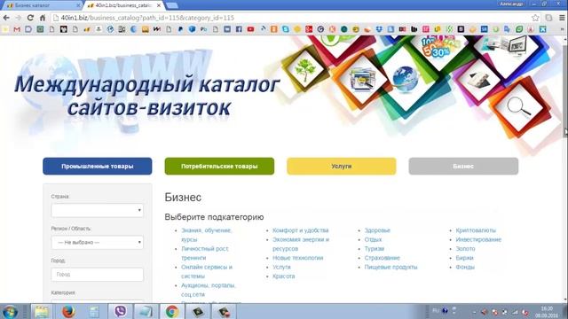The width and height of the screenshot is (568, 319).
Task: Open the Страхование subcategory link
Action: pos(383,258)
